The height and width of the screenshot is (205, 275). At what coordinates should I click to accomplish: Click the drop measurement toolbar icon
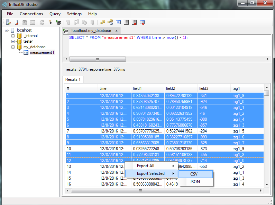click(x=142, y=22)
